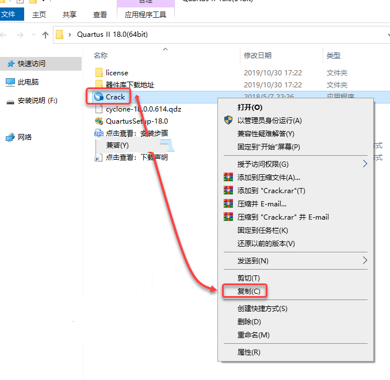Choose 兼容性疑难解答(Y)
The height and width of the screenshot is (380, 390).
[x=266, y=134]
